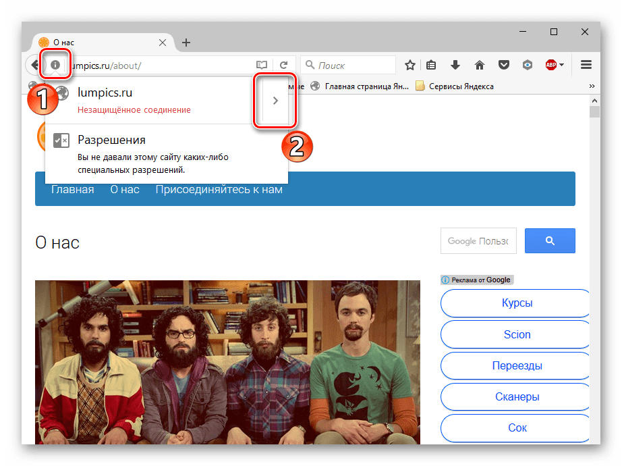This screenshot has height=466, width=622.
Task: Open a new tab with plus button
Action: 186,43
